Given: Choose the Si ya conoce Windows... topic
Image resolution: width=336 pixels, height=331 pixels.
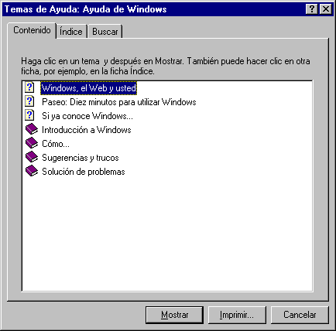Looking at the screenshot, I should 87,116.
